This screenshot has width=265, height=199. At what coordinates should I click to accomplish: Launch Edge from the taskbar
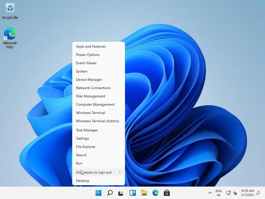(155, 193)
